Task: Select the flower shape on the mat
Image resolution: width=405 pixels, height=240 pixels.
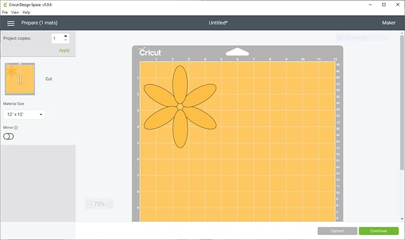Action: (180, 107)
